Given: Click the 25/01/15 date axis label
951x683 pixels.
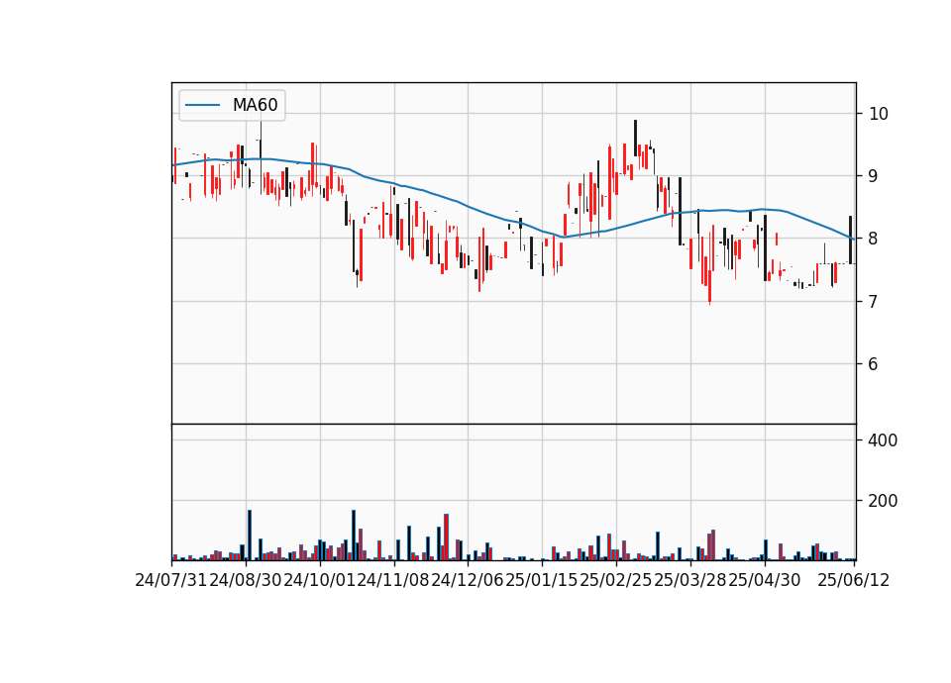Looking at the screenshot, I should (542, 580).
